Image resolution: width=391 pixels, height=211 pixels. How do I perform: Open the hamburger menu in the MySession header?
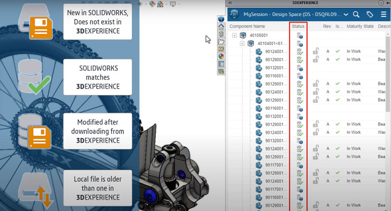384,15
